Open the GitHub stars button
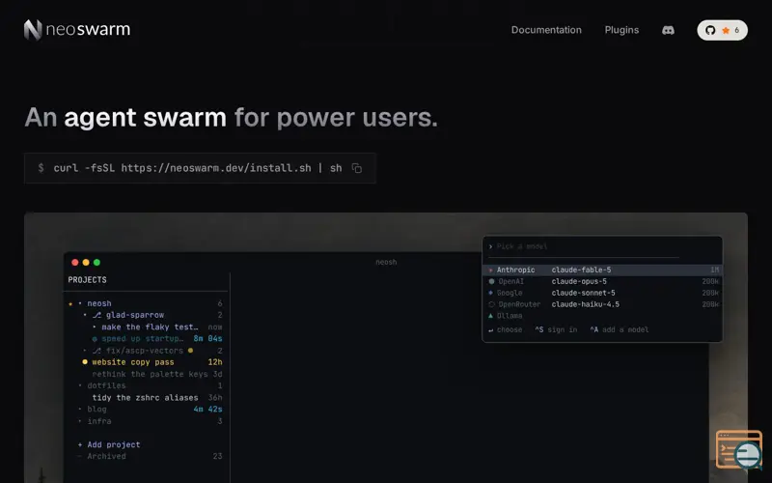This screenshot has width=772, height=483. tap(722, 31)
